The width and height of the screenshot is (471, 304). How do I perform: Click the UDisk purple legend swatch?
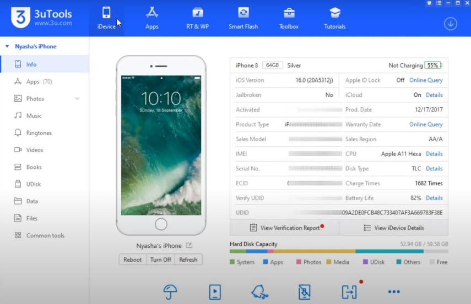pos(365,262)
